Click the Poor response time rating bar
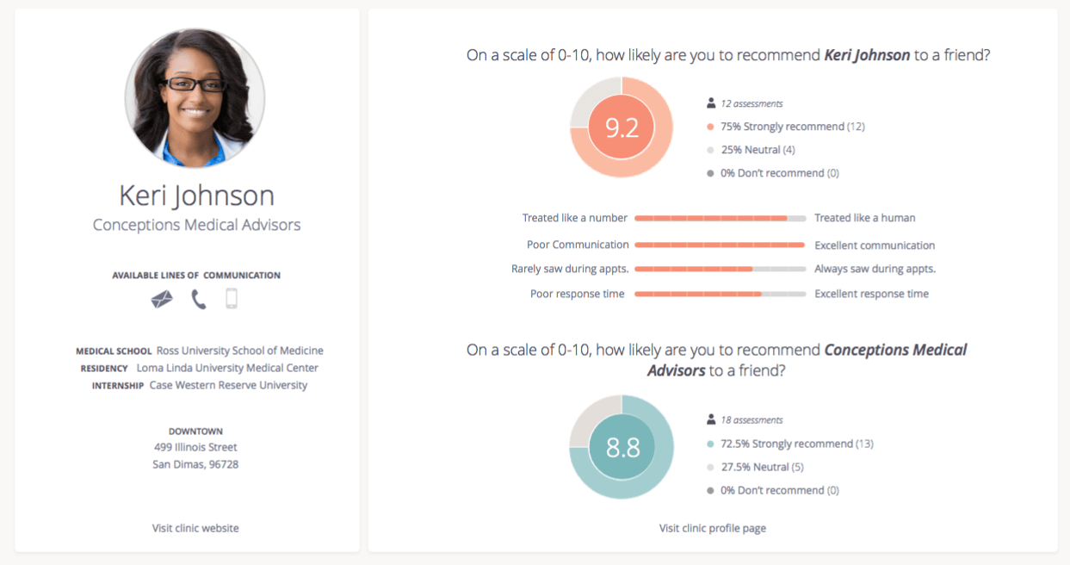This screenshot has width=1070, height=565. coord(720,295)
